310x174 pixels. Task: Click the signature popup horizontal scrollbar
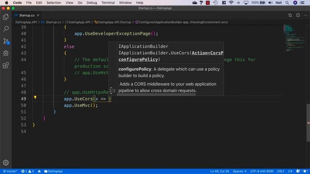click(x=156, y=95)
